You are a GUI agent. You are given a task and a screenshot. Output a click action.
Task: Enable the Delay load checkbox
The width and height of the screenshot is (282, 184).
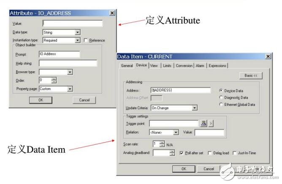point(210,153)
